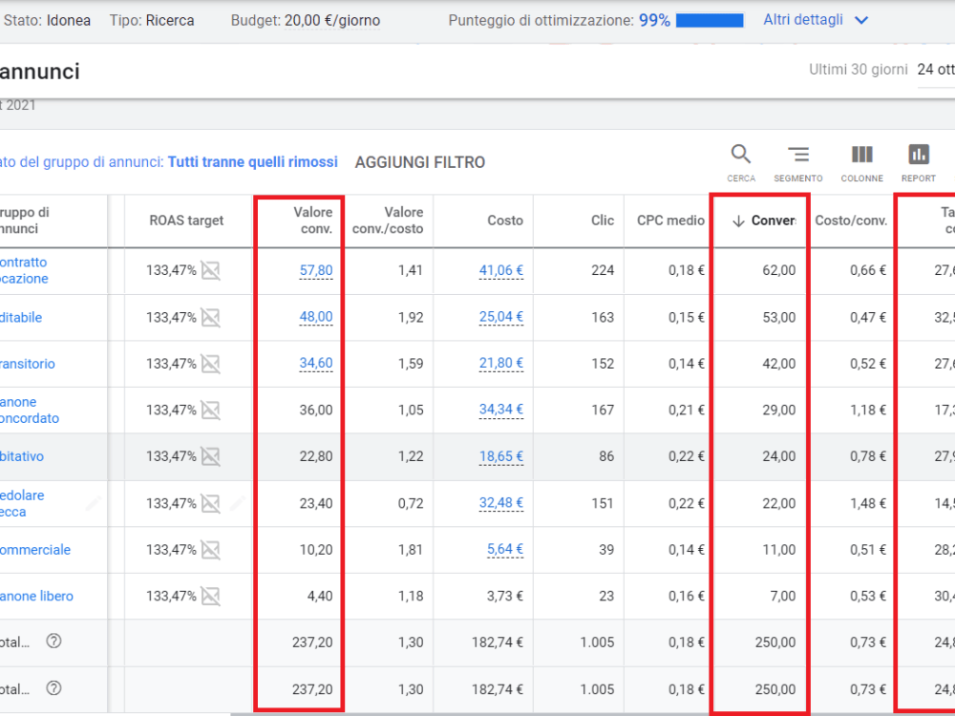Click help icon on bottom total row
This screenshot has height=716, width=955.
[x=54, y=688]
